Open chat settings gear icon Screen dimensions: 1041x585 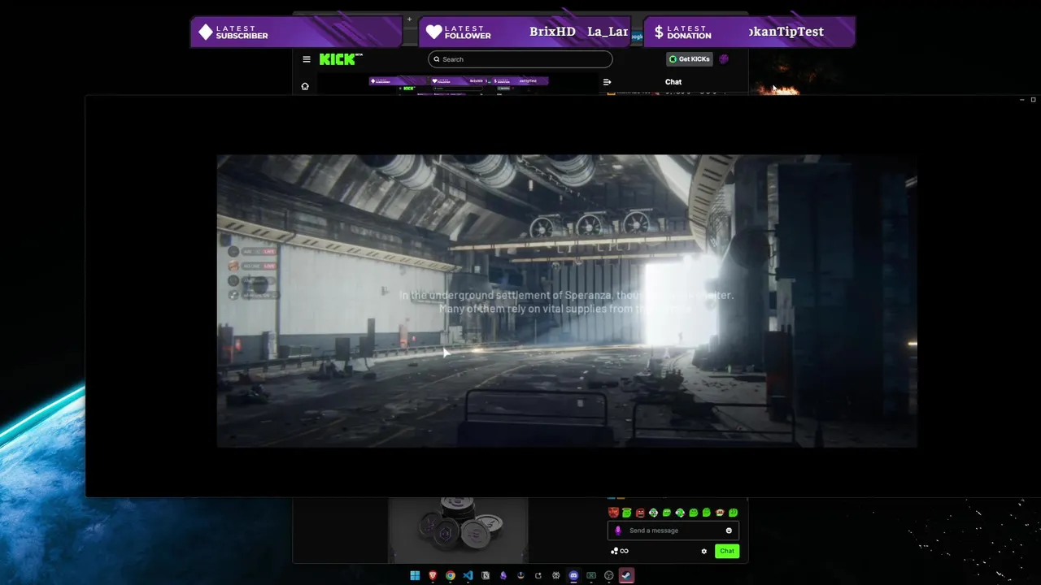click(703, 551)
